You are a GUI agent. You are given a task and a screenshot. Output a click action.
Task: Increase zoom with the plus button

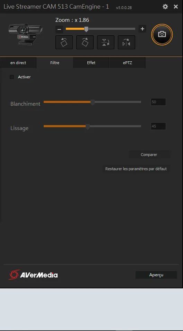[x=142, y=29]
